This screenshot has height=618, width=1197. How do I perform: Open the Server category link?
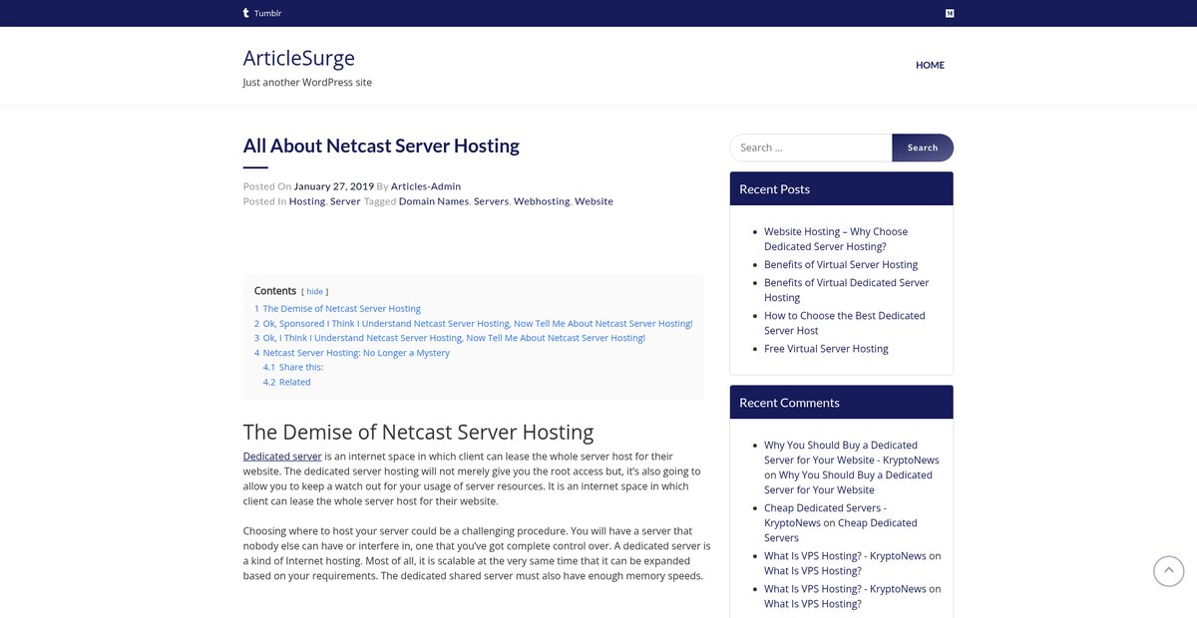(x=345, y=201)
